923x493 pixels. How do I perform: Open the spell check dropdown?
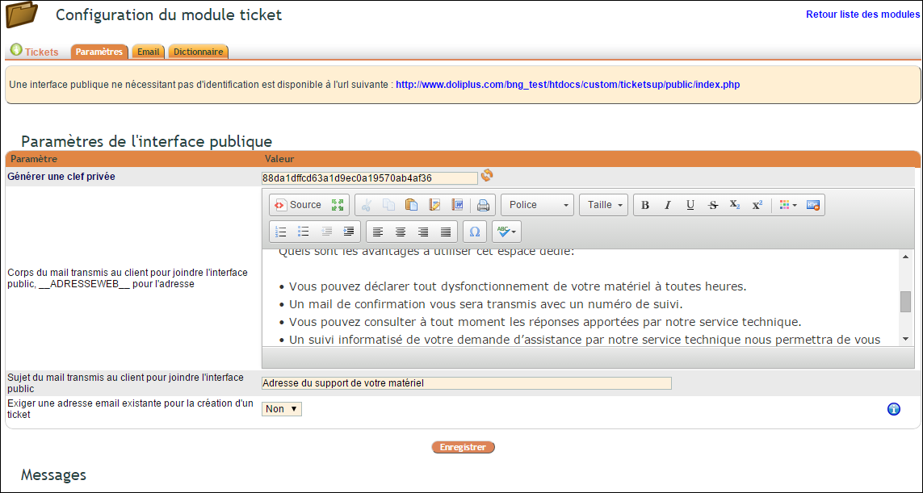[506, 232]
